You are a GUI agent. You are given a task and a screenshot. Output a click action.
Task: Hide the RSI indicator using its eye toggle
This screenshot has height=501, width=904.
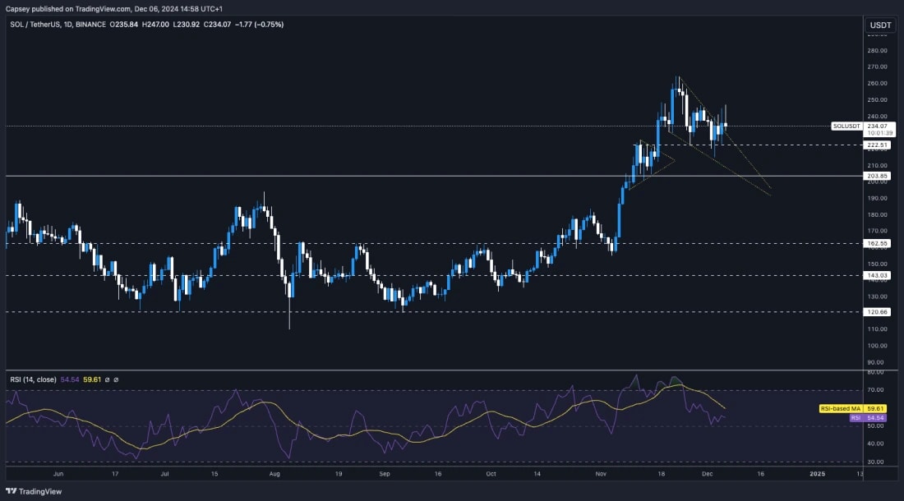pos(107,379)
